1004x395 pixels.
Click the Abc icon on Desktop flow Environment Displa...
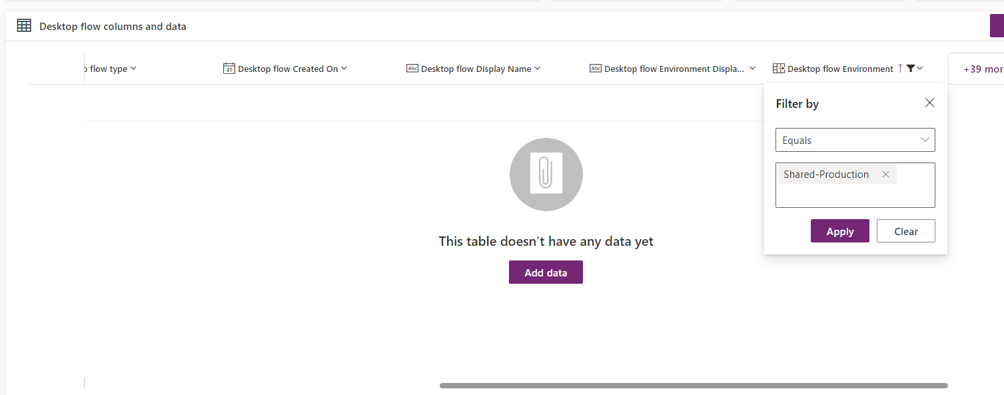coord(596,69)
